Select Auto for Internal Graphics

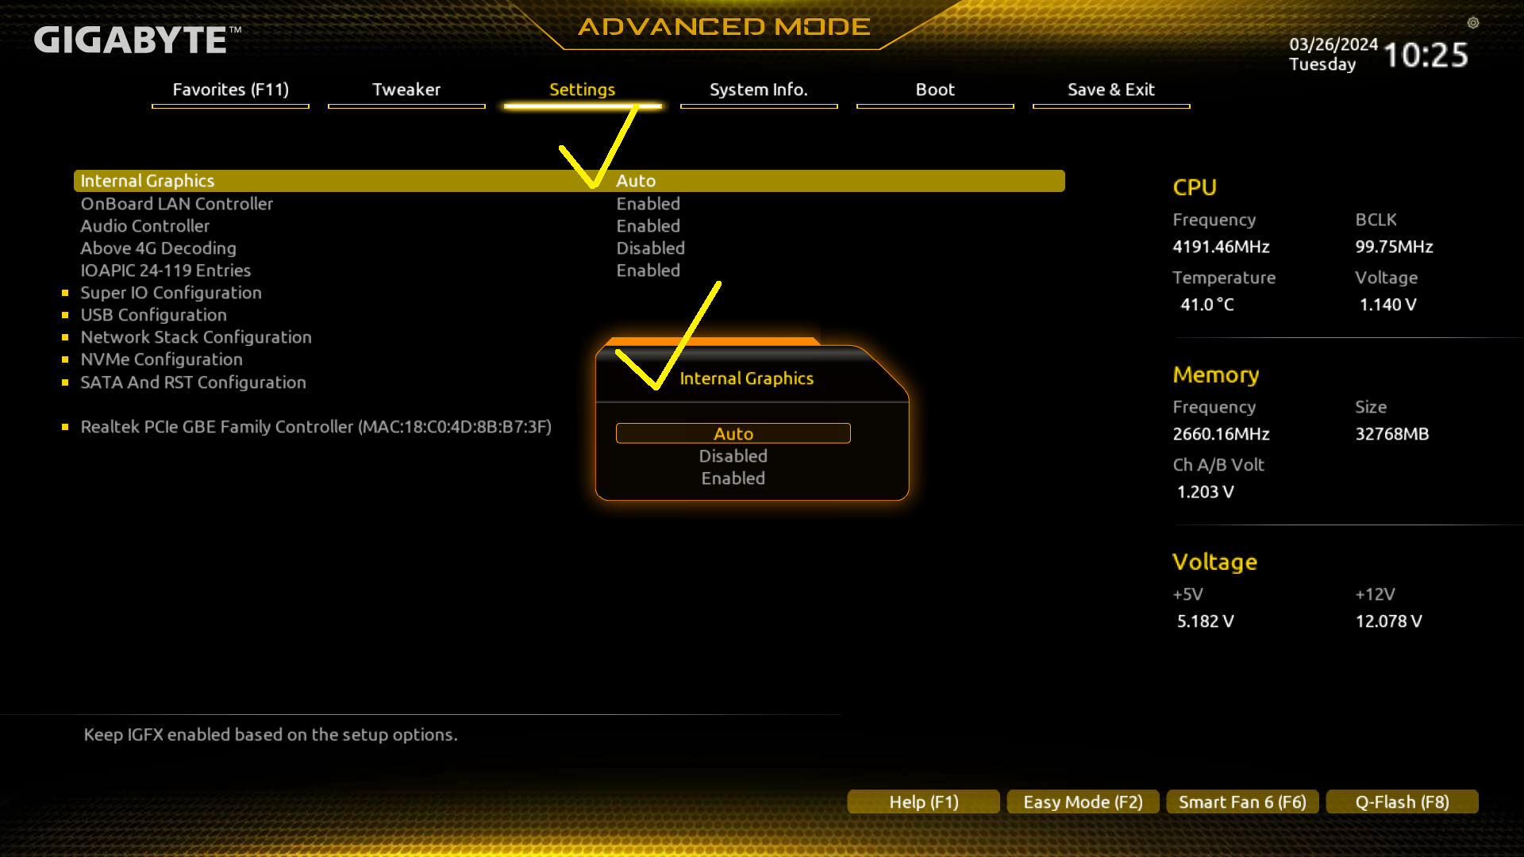[x=733, y=432]
